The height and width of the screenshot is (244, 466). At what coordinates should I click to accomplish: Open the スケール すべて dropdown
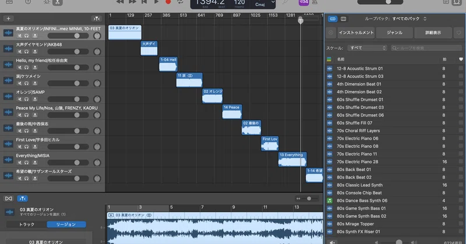[368, 48]
